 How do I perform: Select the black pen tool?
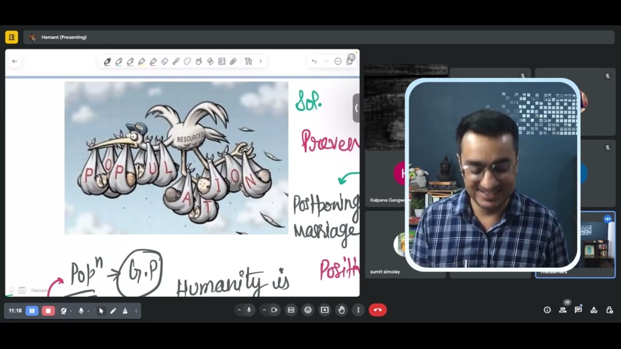(x=107, y=61)
